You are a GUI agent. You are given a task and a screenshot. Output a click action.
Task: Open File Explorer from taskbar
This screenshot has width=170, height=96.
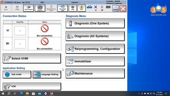(x=27, y=94)
